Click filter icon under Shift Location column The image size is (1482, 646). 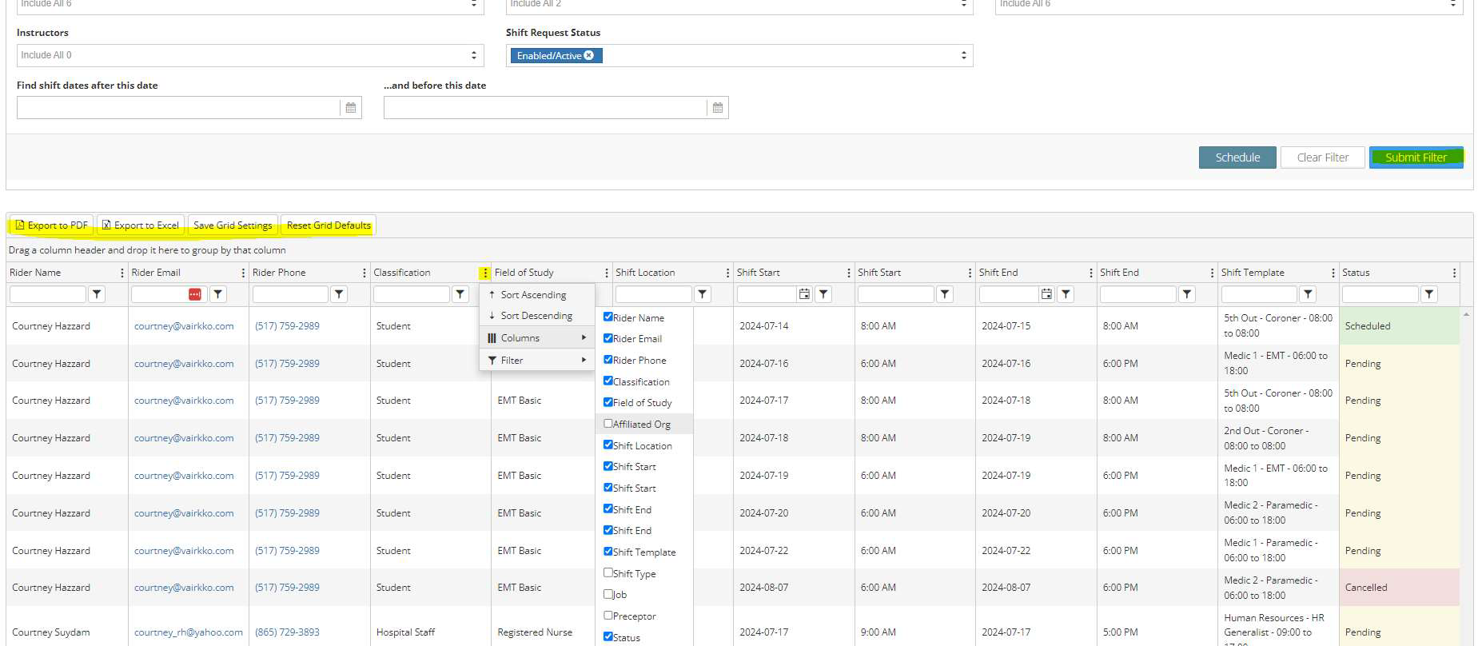[x=703, y=294]
